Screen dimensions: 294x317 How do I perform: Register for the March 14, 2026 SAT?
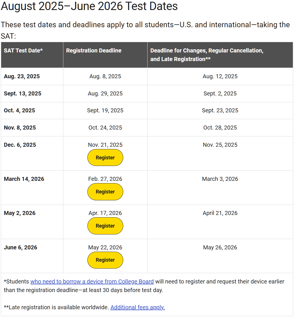pos(105,192)
